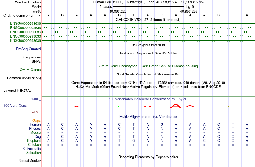255x167 pixels.
Task: Click the 4.88 PhyloP upper scale value
Action: tap(34, 99)
